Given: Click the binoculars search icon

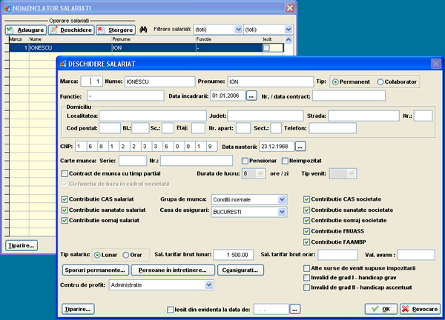Looking at the screenshot, I should [143, 30].
